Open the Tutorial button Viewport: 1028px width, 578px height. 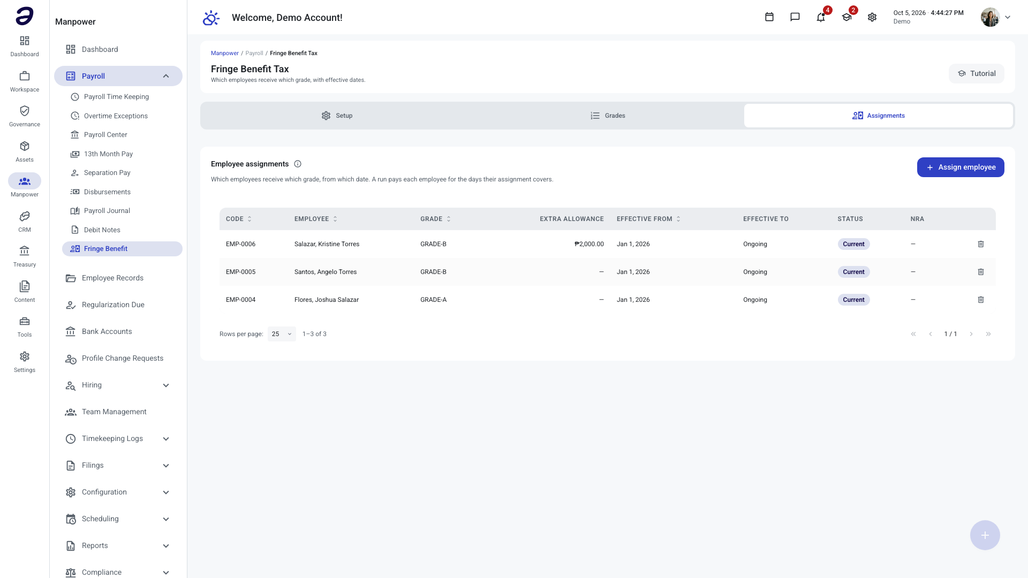977,74
